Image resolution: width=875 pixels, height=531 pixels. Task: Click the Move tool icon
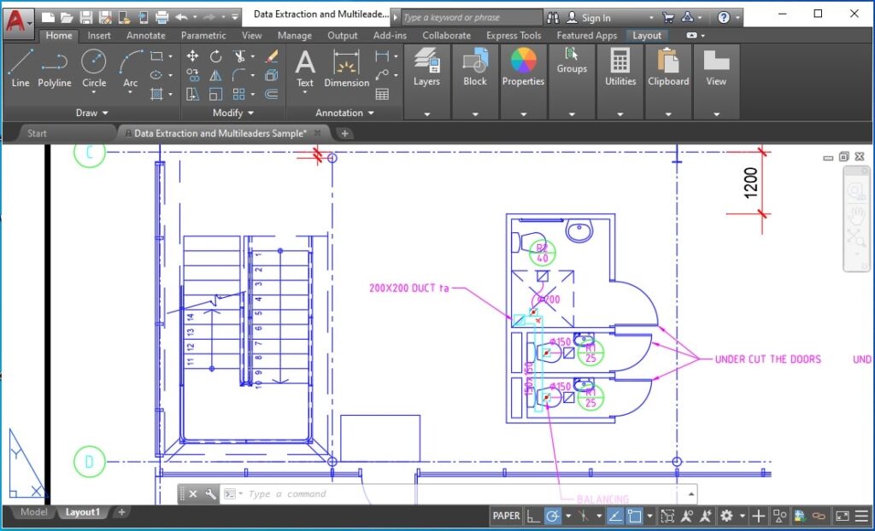[x=192, y=55]
